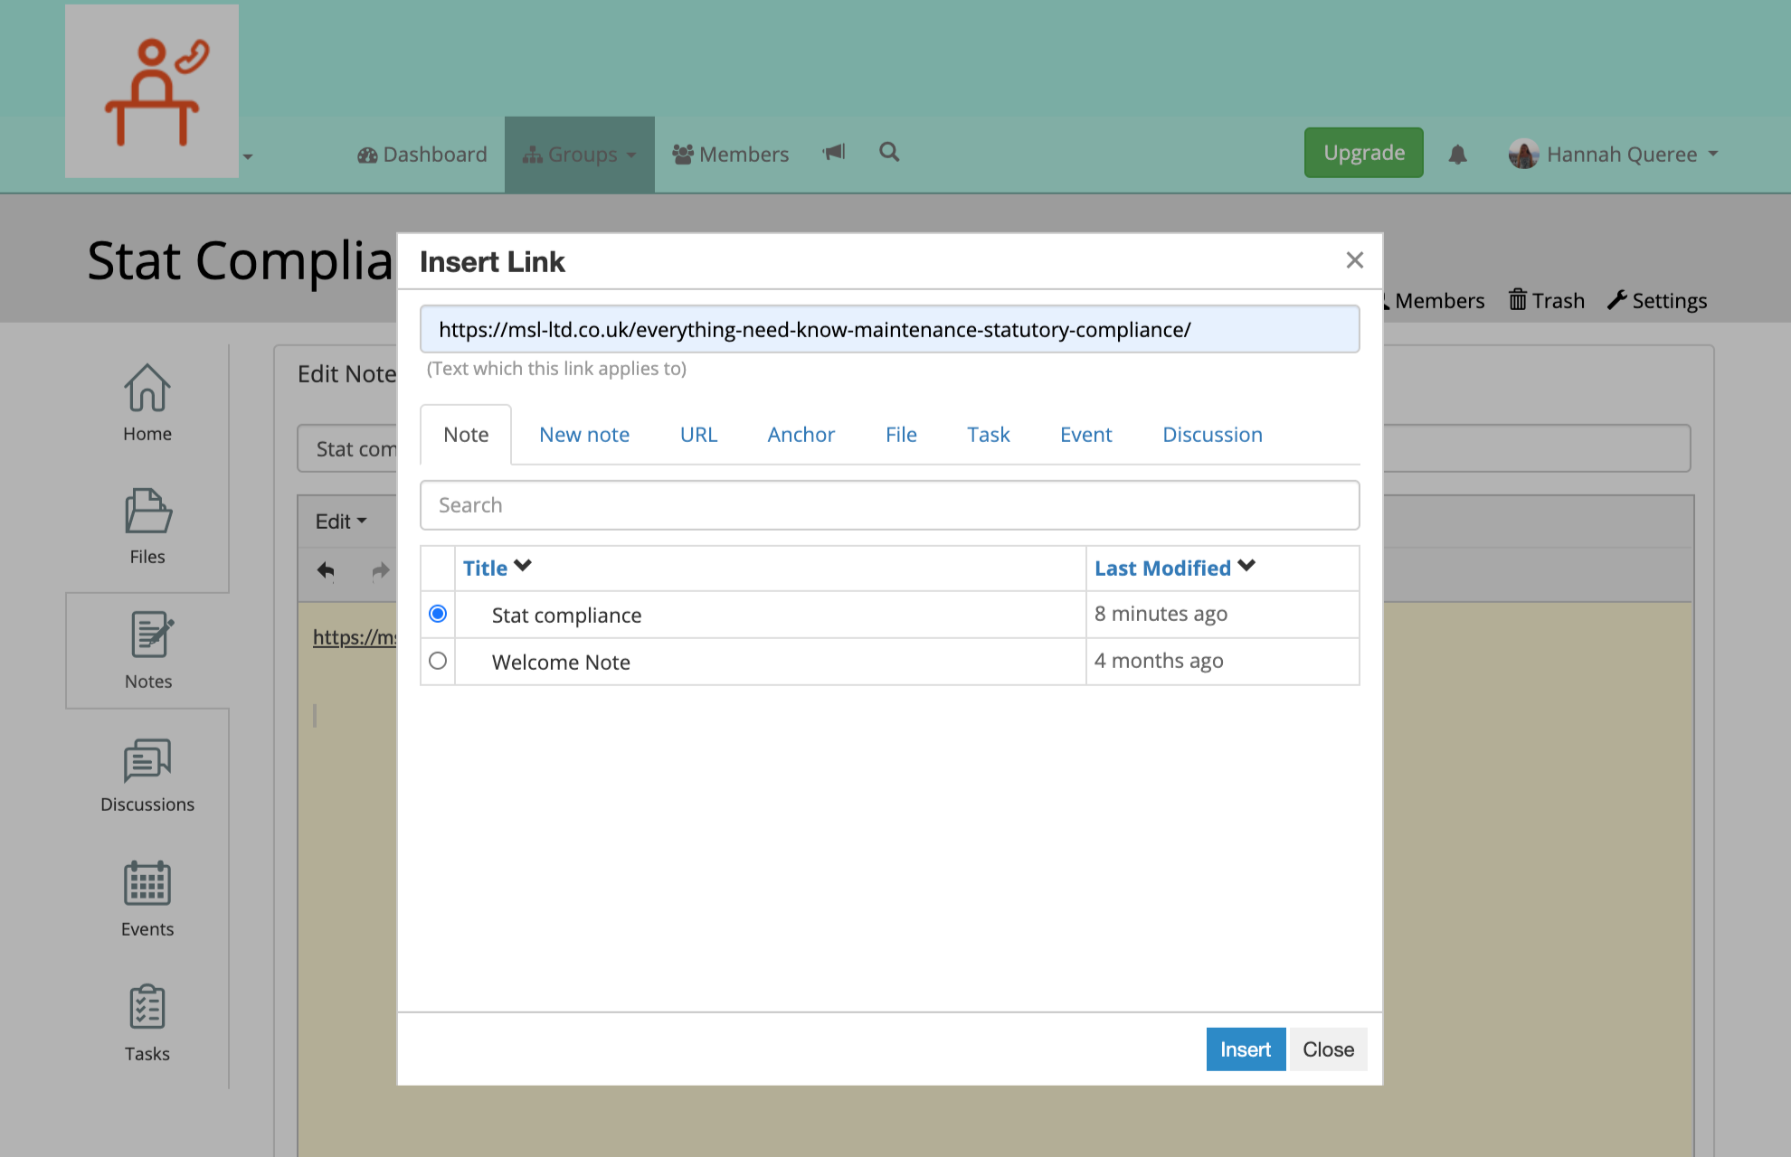Open group Members link near Trash
1791x1157 pixels.
point(1434,300)
